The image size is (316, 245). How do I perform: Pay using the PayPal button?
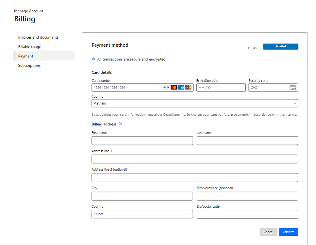pyautogui.click(x=280, y=47)
